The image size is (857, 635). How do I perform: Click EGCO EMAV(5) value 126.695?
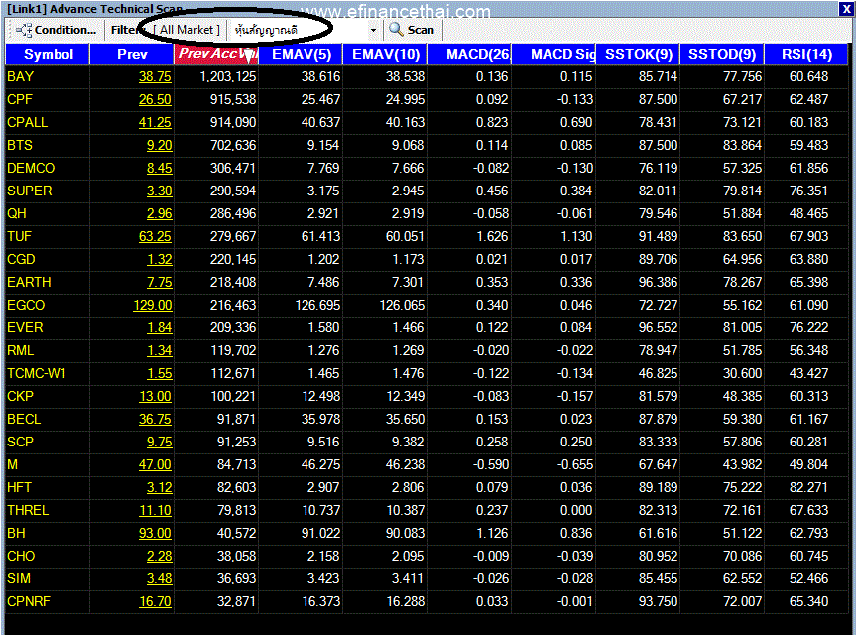click(x=317, y=306)
